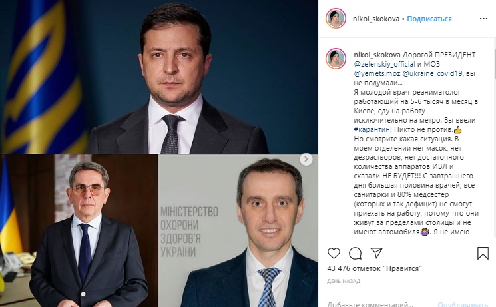Open ДЕНЬ НАЗАД timestamp link
This screenshot has height=307, width=496.
[344, 281]
